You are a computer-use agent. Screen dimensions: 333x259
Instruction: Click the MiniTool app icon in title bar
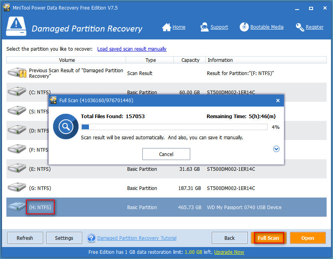click(x=6, y=8)
